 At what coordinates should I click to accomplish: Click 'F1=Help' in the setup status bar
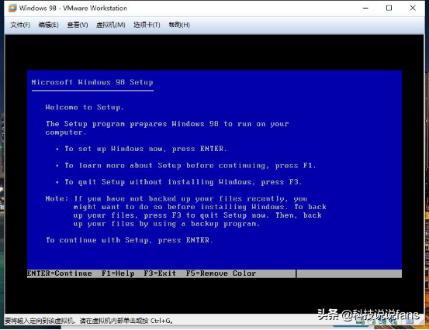coord(118,273)
